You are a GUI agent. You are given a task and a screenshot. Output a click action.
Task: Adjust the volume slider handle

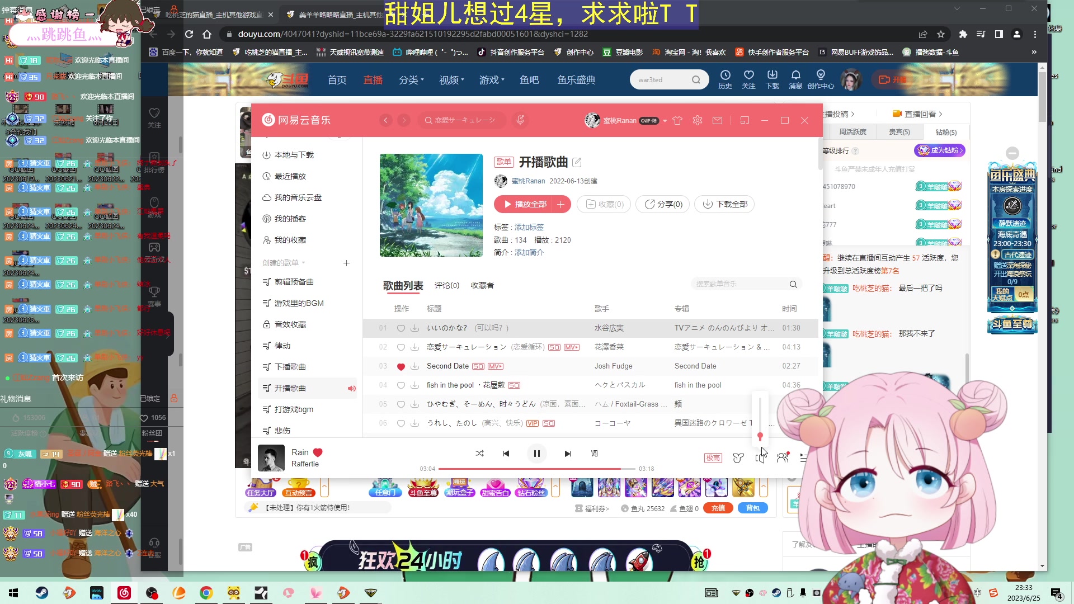point(760,436)
